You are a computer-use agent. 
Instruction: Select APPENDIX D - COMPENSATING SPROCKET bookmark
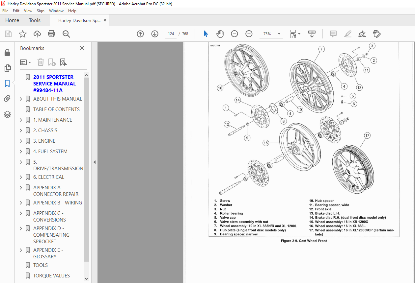point(51,235)
